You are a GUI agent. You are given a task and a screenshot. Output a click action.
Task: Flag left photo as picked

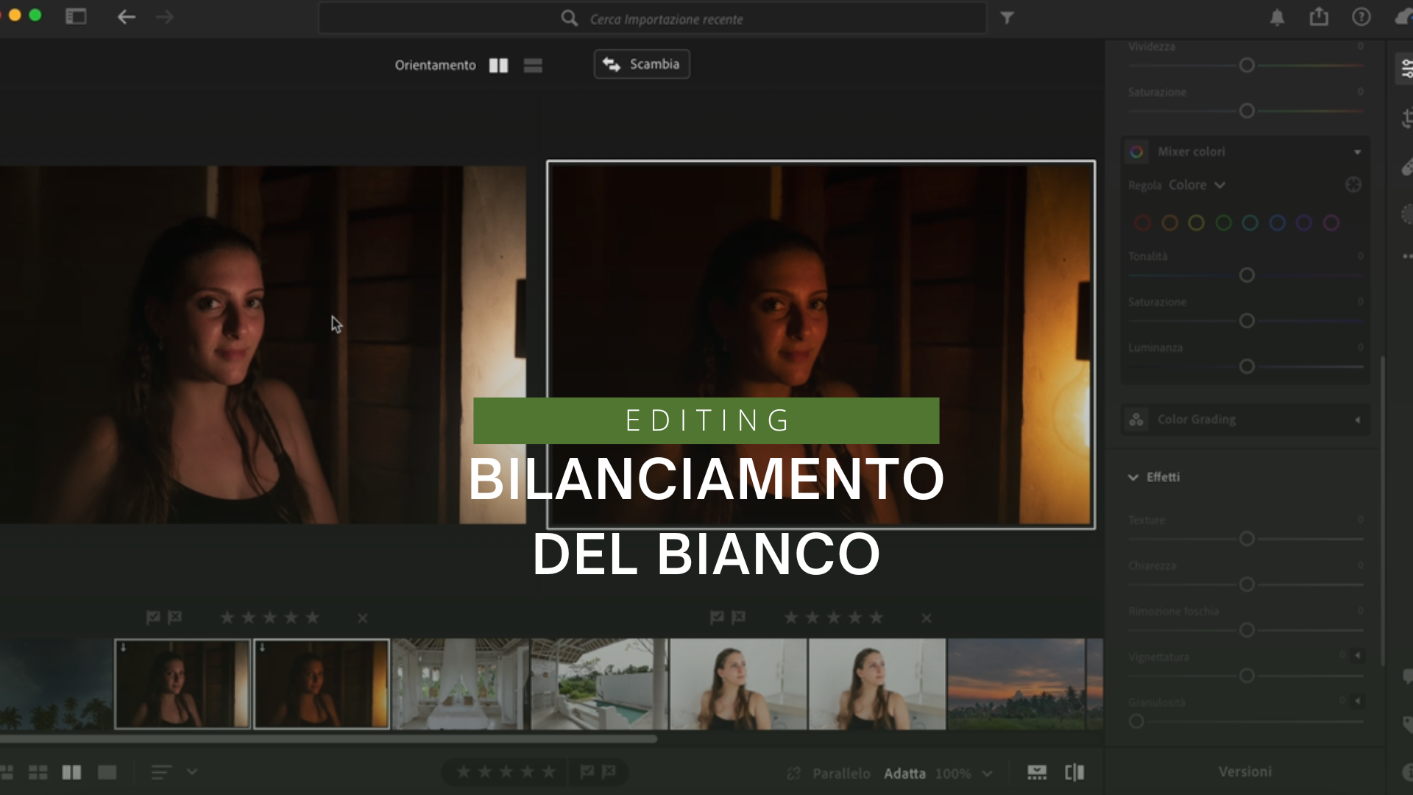153,618
